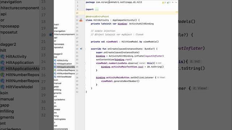Click the yellow warning stripe marker on the editor edge
232x130 pixels.
point(177,12)
